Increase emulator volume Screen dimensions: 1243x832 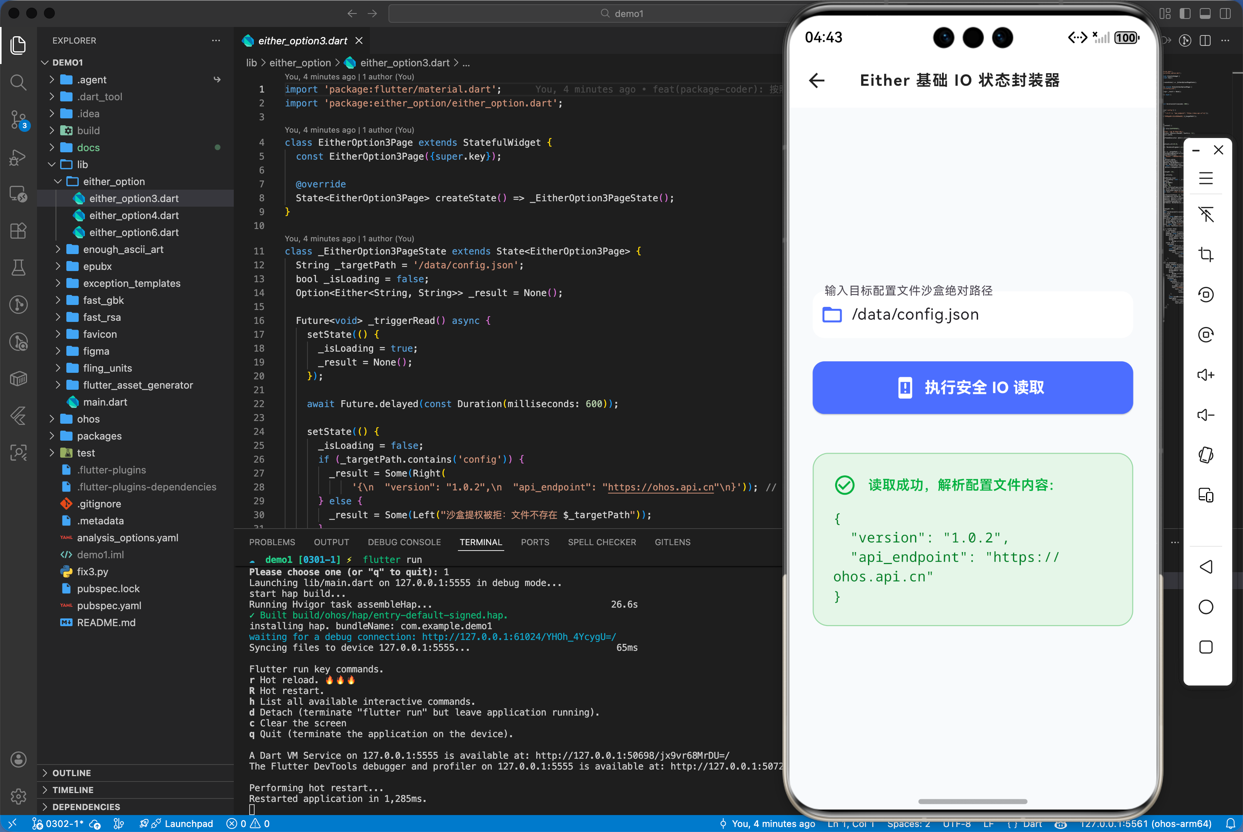coord(1206,375)
